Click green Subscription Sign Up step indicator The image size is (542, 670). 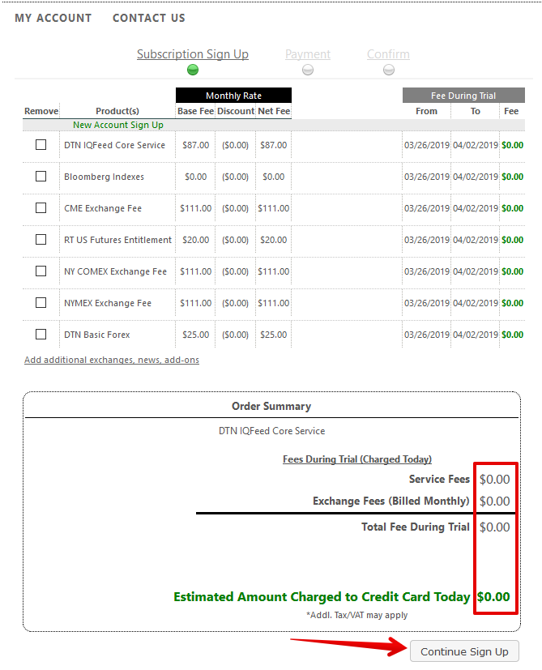193,70
